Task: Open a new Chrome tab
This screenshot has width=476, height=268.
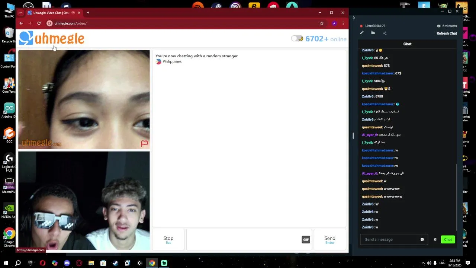Action: (88, 13)
